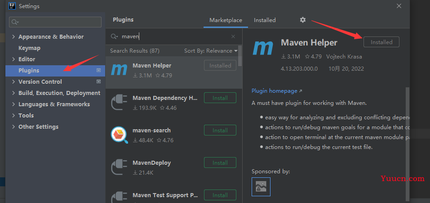
Task: Click the plugin description pane scrollbar
Action: pos(407,144)
